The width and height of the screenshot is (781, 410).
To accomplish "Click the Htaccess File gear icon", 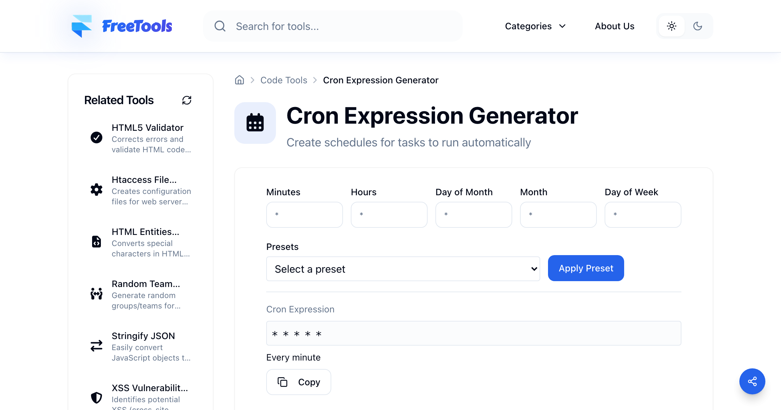I will pyautogui.click(x=96, y=189).
